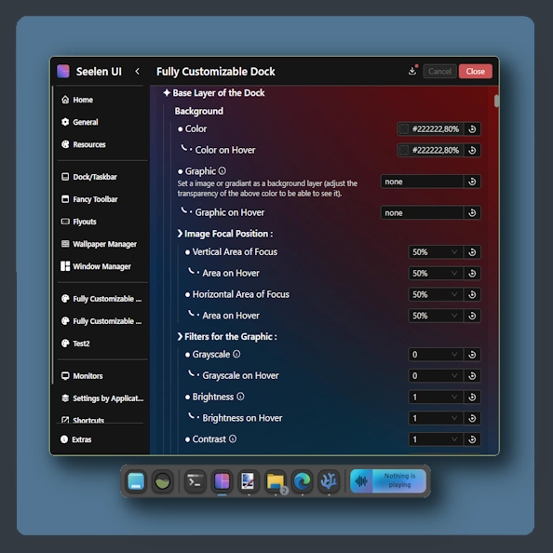The width and height of the screenshot is (553, 553).
Task: Click the settings panel scrollbar thumb
Action: click(496, 101)
